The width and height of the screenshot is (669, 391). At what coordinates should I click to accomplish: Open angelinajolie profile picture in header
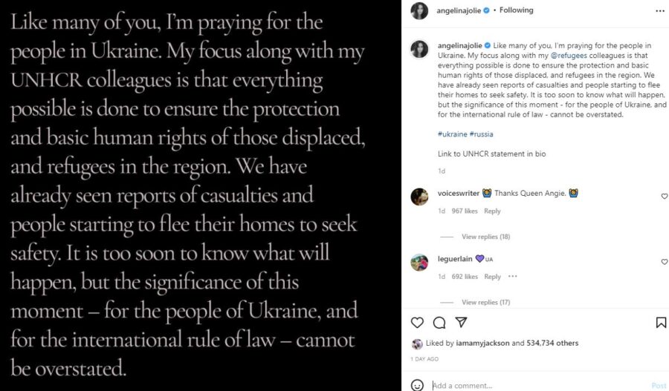click(419, 10)
